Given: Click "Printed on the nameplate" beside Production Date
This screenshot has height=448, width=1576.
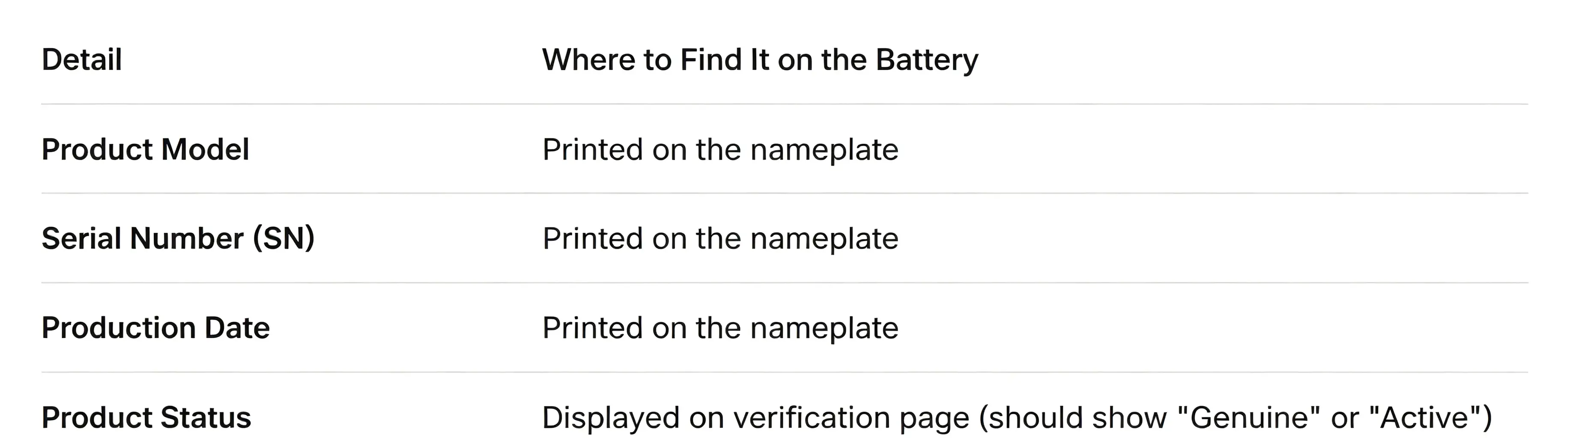Looking at the screenshot, I should click(x=721, y=328).
